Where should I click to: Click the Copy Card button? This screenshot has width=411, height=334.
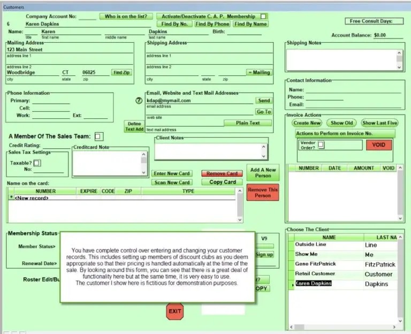click(222, 182)
